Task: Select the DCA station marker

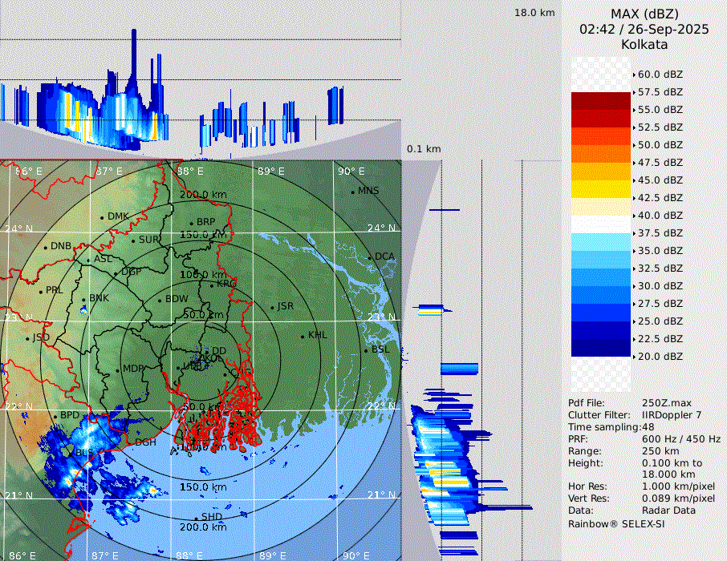Action: coord(370,257)
